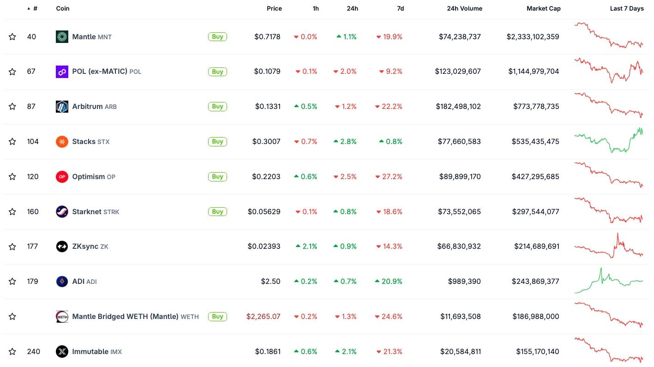Sort the table by Price header
Image resolution: width=654 pixels, height=367 pixels.
(274, 8)
